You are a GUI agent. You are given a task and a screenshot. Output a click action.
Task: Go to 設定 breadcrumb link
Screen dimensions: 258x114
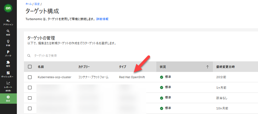tap(37, 4)
